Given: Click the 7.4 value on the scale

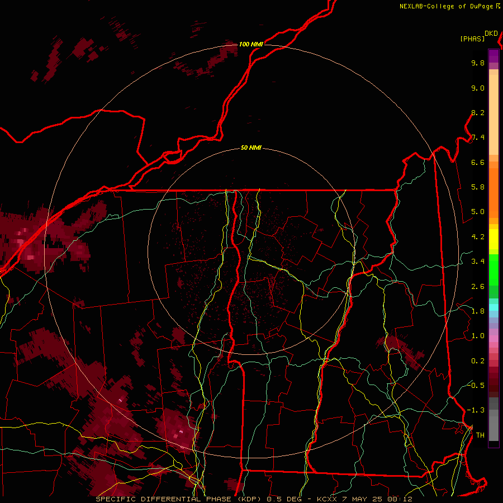Looking at the screenshot, I should [x=478, y=137].
